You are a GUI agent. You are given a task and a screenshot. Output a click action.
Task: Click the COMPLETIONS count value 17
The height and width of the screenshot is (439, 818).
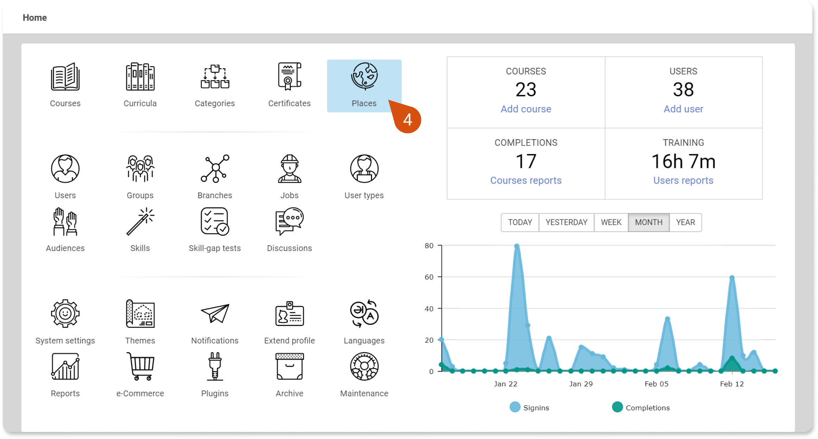click(x=526, y=161)
